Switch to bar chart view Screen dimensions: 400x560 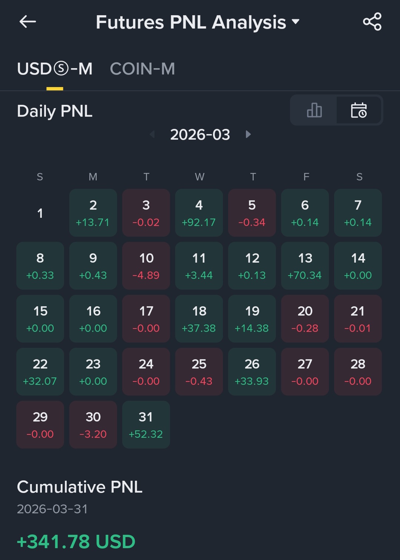(314, 110)
